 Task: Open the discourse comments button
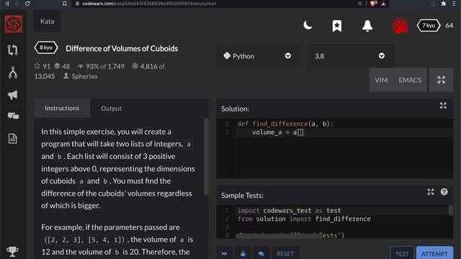coord(261,253)
